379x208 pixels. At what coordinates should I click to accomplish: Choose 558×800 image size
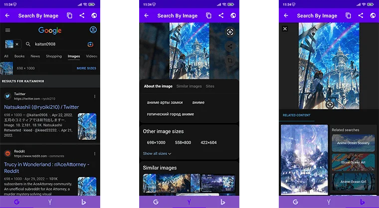(183, 143)
